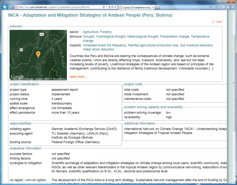The height and width of the screenshot is (185, 237).
Task: Open the Soil moisture reduction link
Action: (196, 45)
